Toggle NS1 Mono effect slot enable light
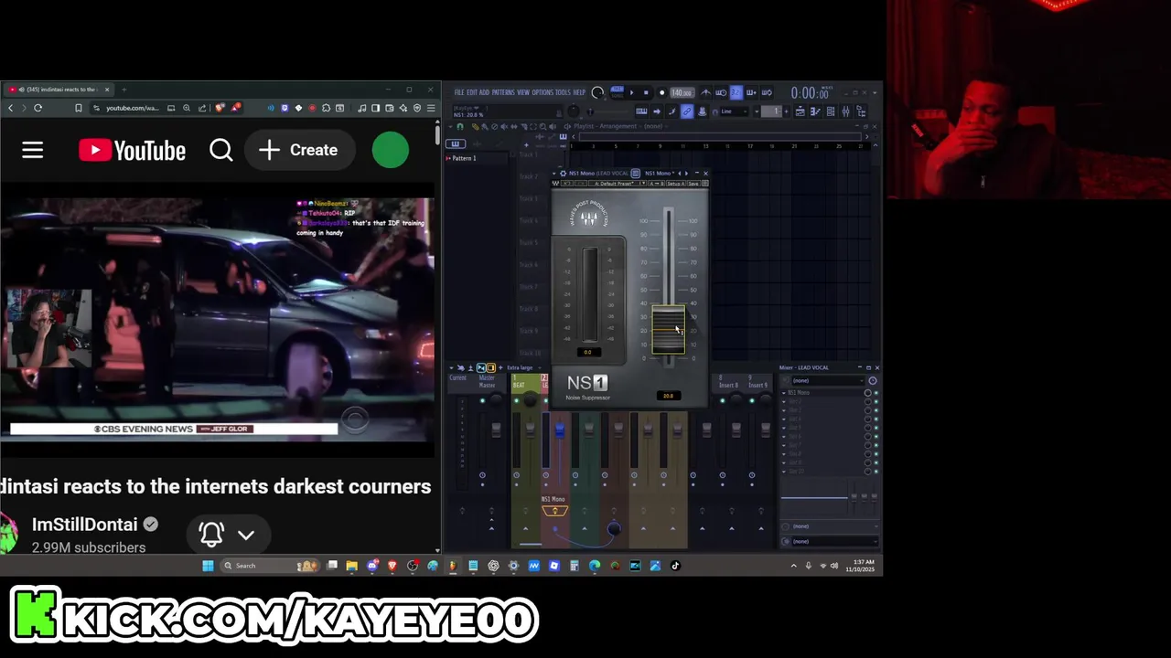This screenshot has width=1171, height=658. click(x=876, y=393)
